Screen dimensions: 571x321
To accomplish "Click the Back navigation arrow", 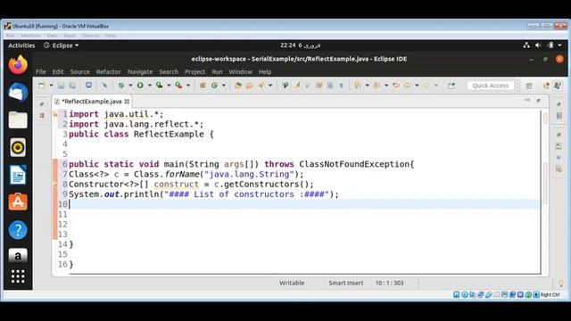I will [407, 86].
